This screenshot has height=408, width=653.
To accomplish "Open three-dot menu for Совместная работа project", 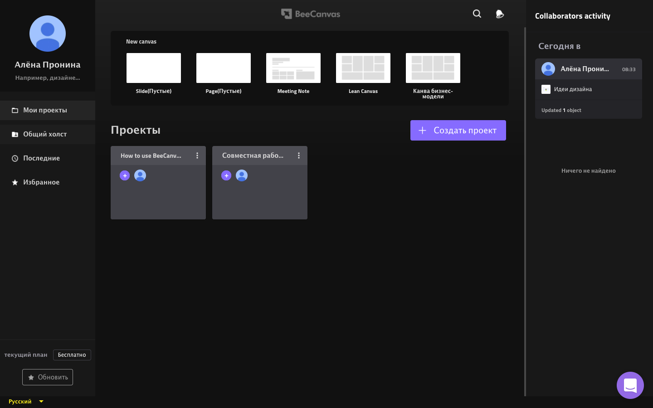I will tap(299, 155).
